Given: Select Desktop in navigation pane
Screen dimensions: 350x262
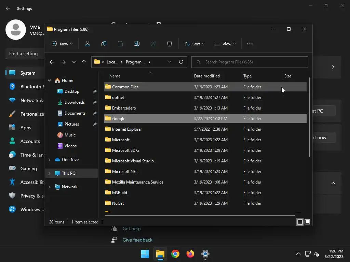Looking at the screenshot, I should point(72,91).
